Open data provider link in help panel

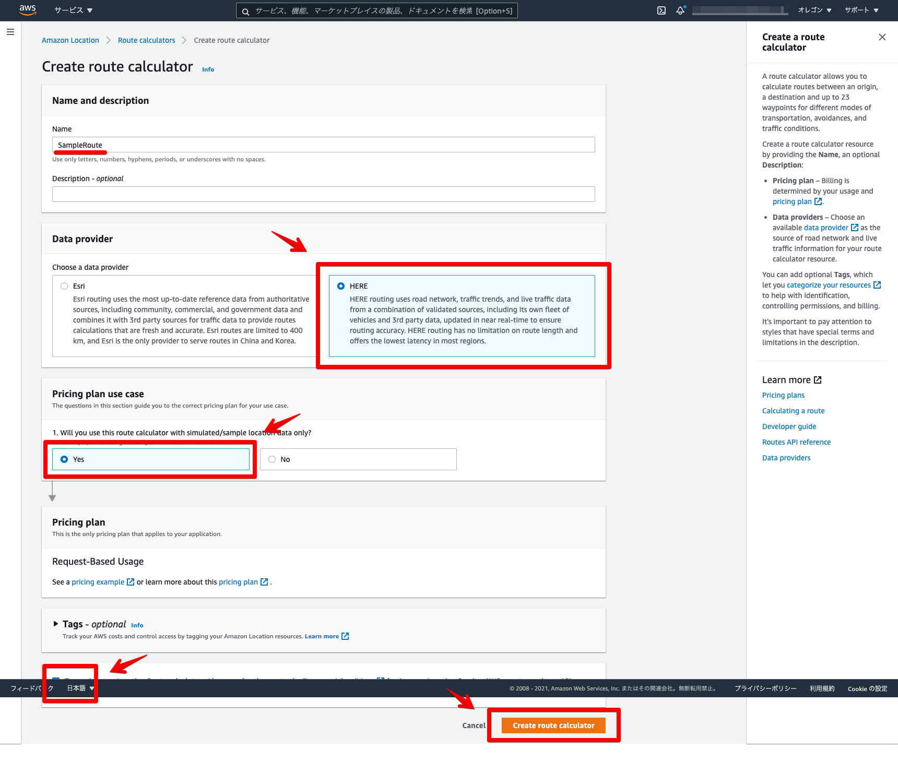coord(826,228)
